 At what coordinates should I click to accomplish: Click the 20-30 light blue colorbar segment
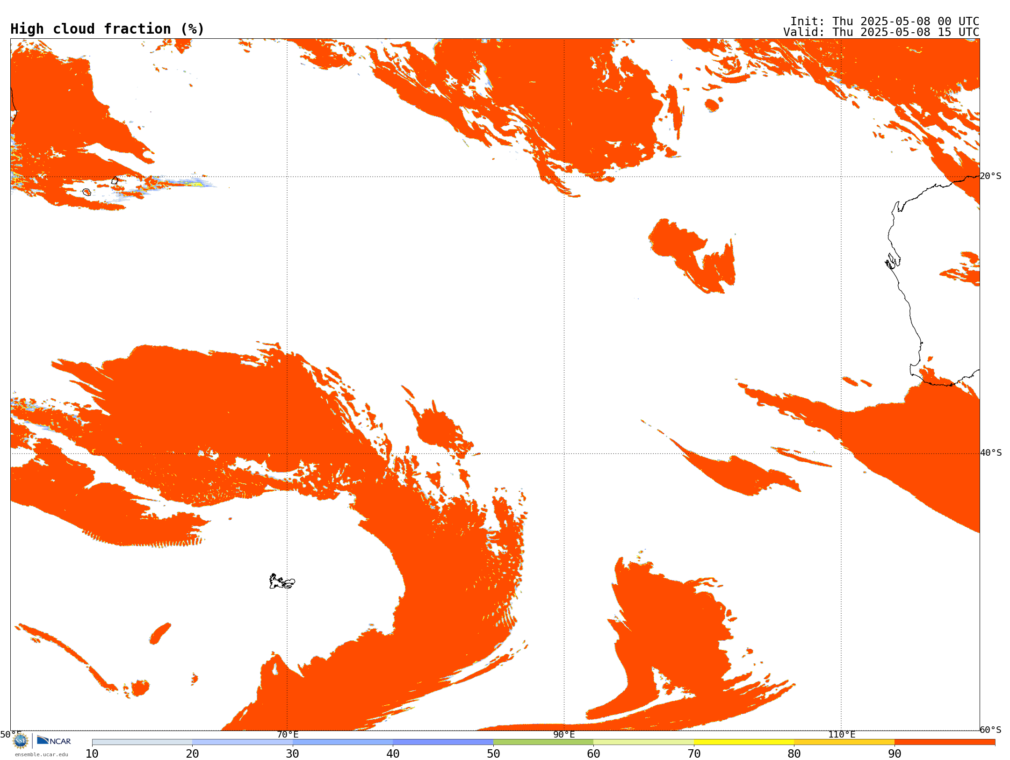click(242, 742)
